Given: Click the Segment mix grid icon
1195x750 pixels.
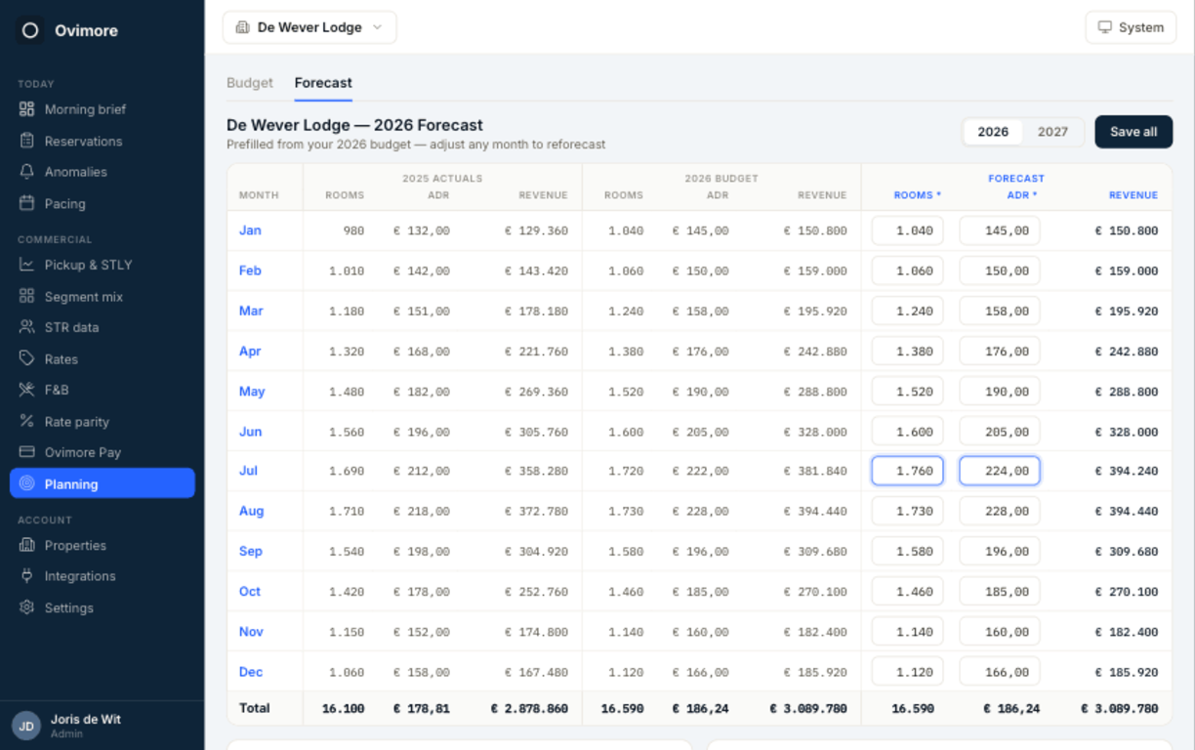Looking at the screenshot, I should (27, 296).
